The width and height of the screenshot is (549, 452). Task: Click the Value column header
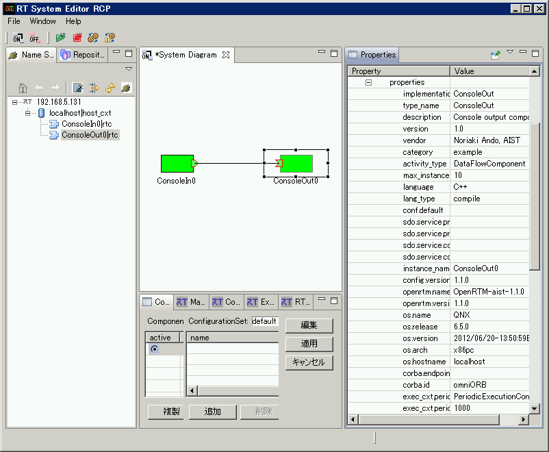(490, 71)
